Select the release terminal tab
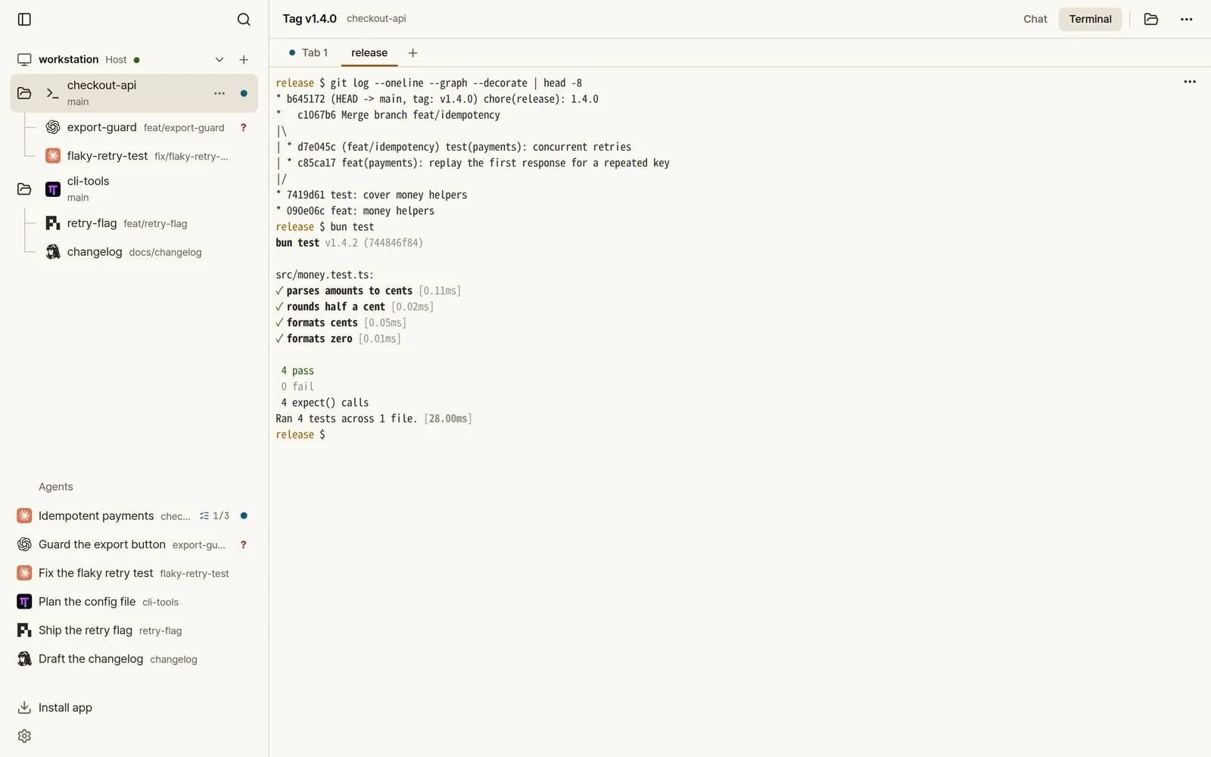Image resolution: width=1211 pixels, height=757 pixels. (369, 53)
